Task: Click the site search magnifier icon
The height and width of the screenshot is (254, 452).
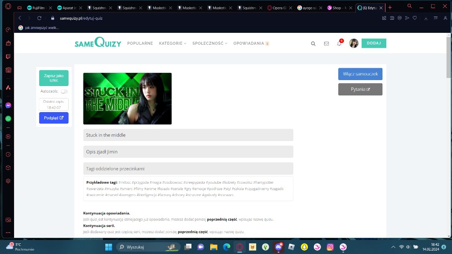Action: [x=313, y=43]
